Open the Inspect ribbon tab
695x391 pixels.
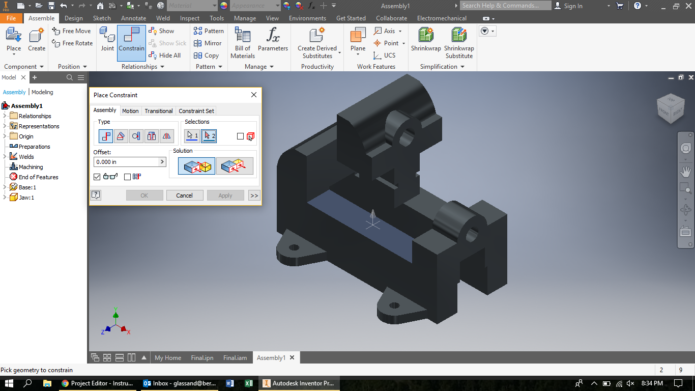coord(190,18)
